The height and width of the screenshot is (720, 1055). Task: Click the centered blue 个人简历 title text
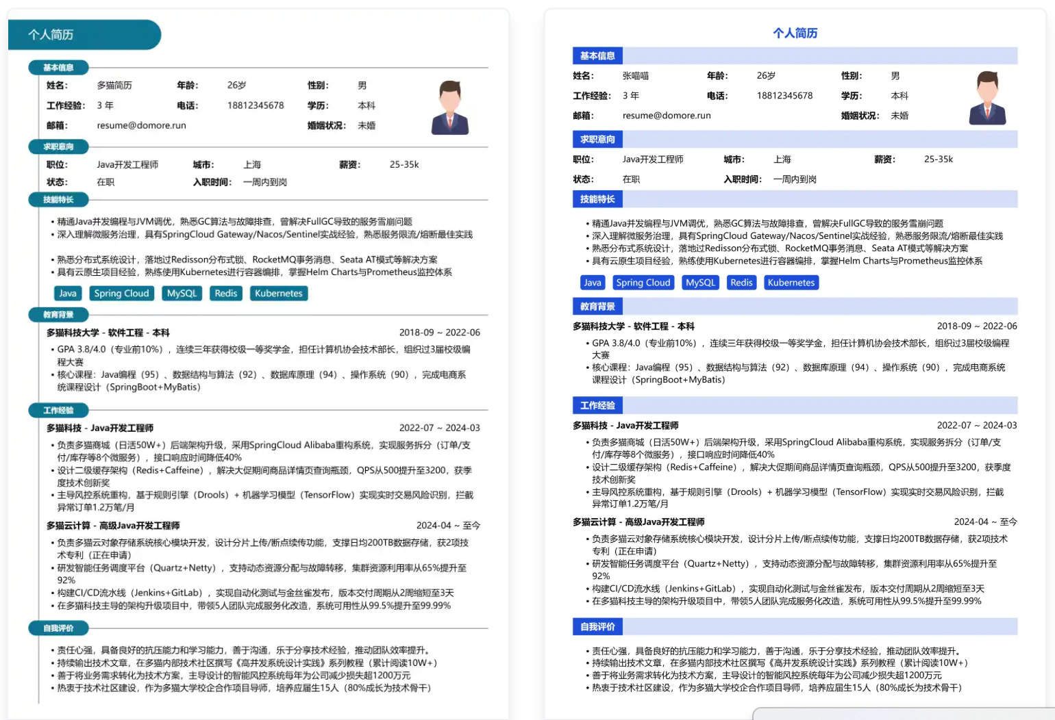pyautogui.click(x=795, y=33)
